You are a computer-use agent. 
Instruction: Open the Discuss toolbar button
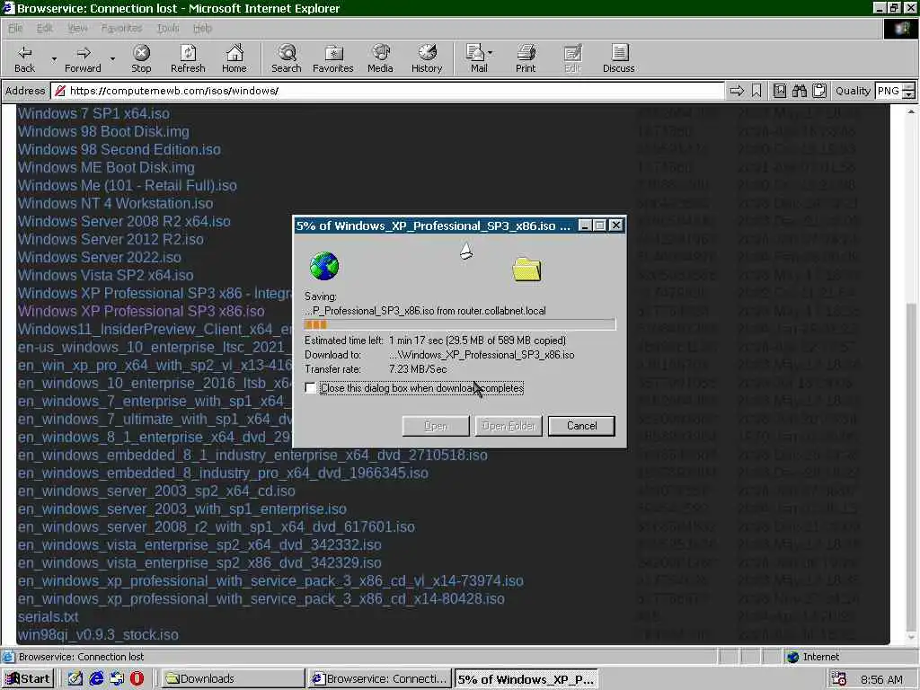[x=618, y=58]
